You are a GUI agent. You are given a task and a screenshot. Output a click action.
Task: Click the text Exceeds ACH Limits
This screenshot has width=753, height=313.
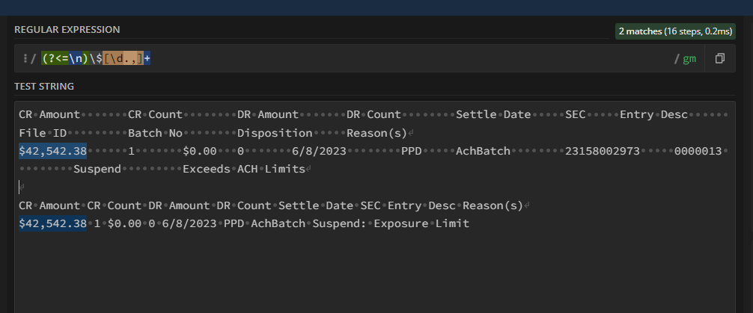pos(243,169)
